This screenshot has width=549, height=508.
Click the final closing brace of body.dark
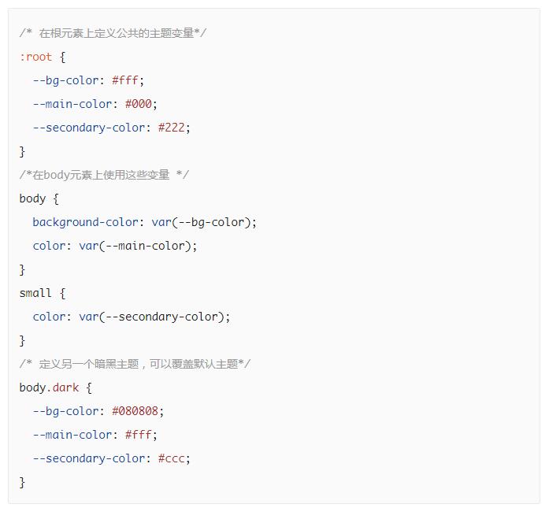point(22,483)
